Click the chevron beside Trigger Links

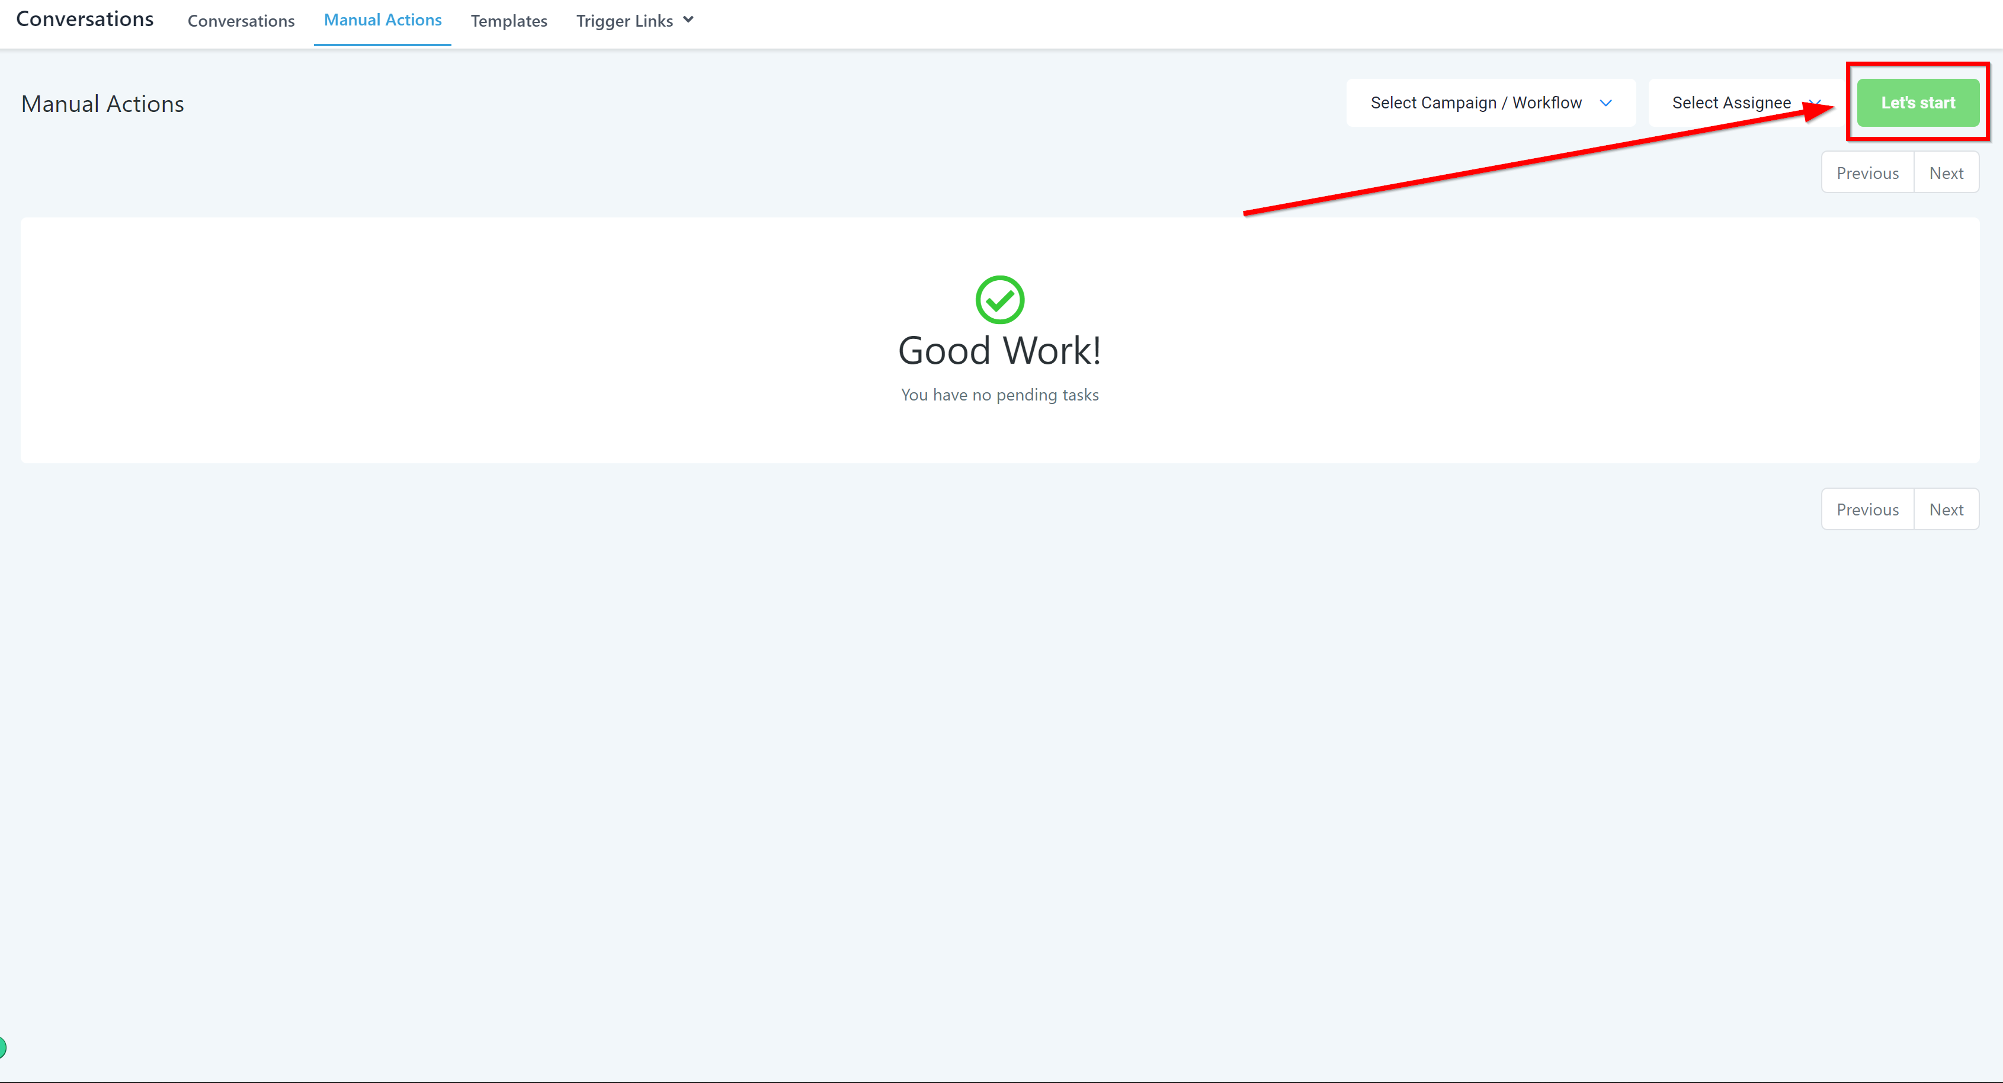click(688, 20)
